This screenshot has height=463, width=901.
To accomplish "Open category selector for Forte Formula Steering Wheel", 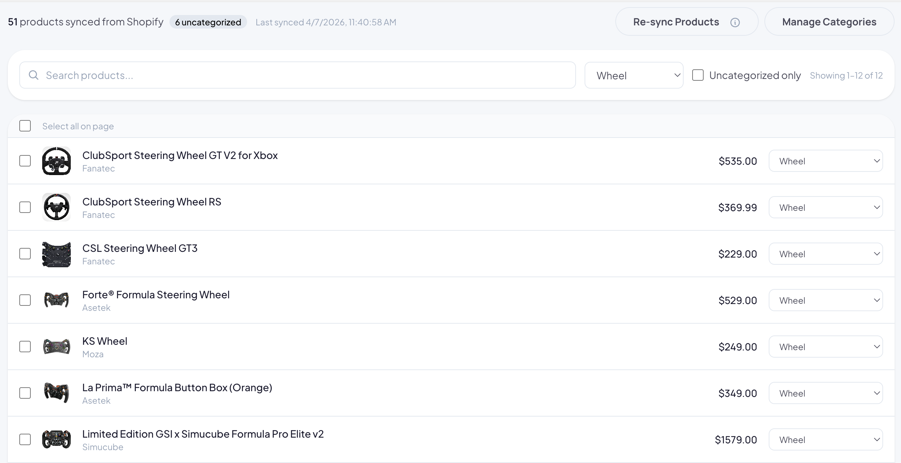I will coord(826,300).
